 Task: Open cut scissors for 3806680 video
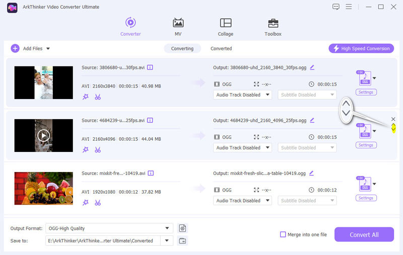[x=98, y=97]
